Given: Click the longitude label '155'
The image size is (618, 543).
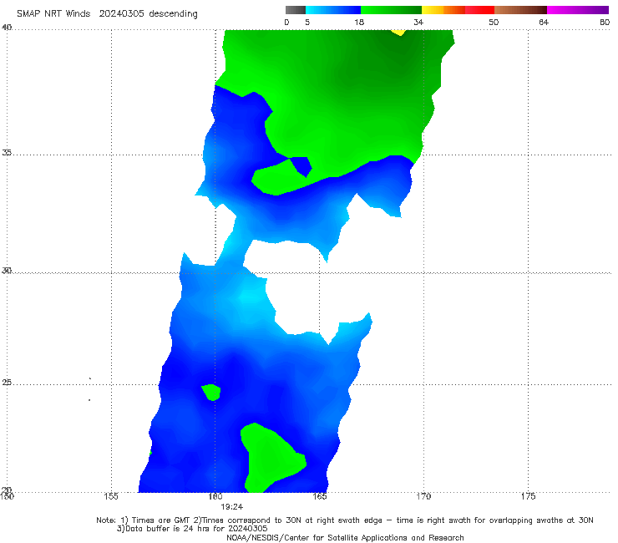Looking at the screenshot, I should click(x=111, y=496).
